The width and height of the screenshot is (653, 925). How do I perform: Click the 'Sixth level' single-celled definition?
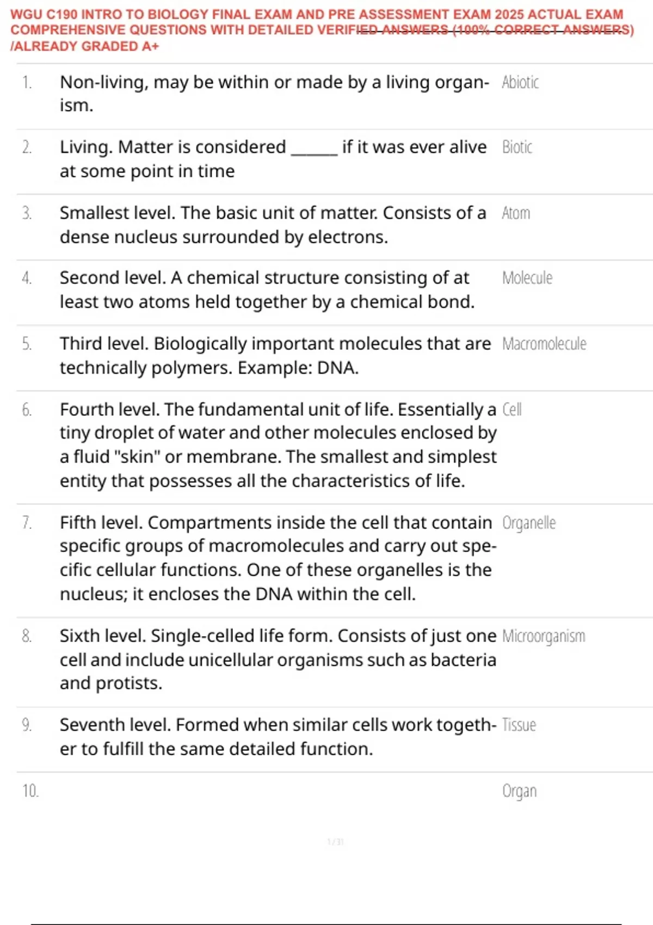[x=278, y=659]
